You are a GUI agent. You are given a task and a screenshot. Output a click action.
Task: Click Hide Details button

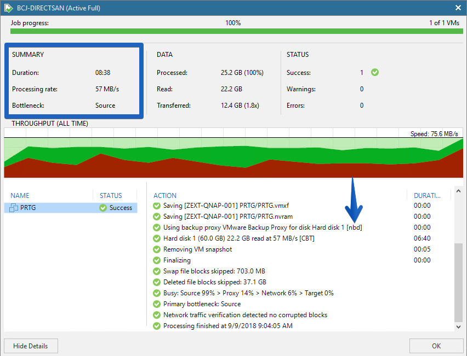point(31,346)
